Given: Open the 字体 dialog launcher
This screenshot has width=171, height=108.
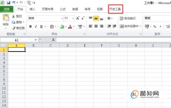Looking at the screenshot, I should click(x=84, y=34).
